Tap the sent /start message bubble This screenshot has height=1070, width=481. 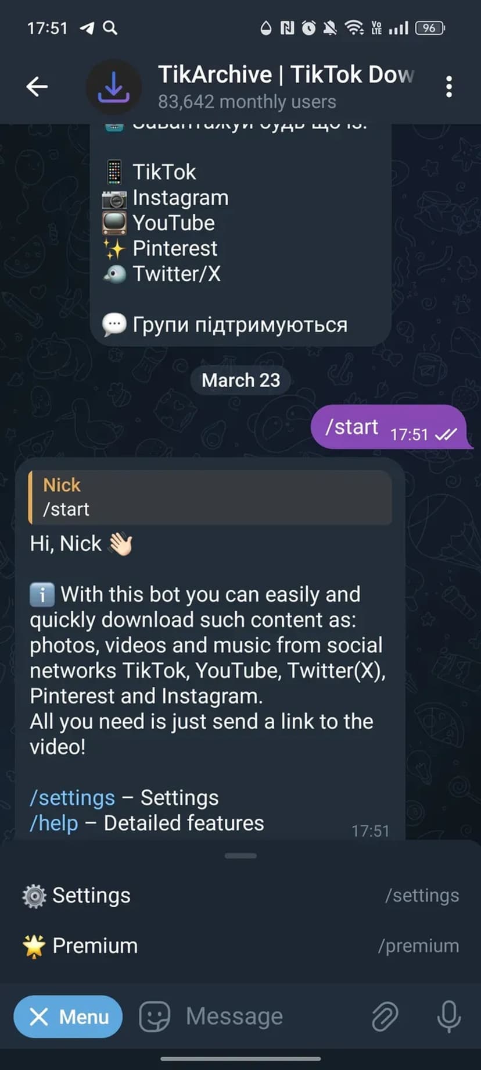point(389,427)
